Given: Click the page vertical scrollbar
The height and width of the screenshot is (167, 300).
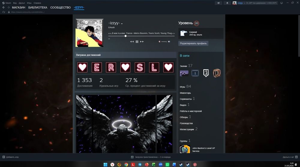Looking at the screenshot, I should [299, 36].
